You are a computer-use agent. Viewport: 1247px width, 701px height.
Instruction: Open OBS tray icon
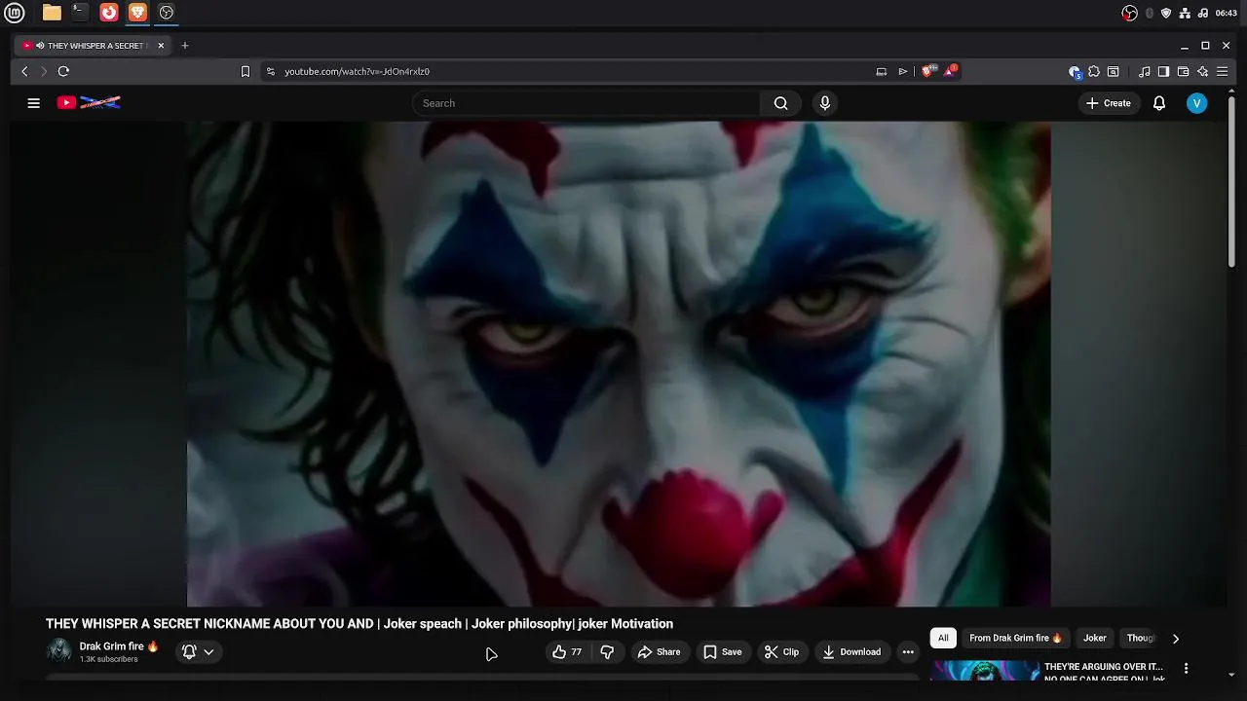(x=1130, y=13)
